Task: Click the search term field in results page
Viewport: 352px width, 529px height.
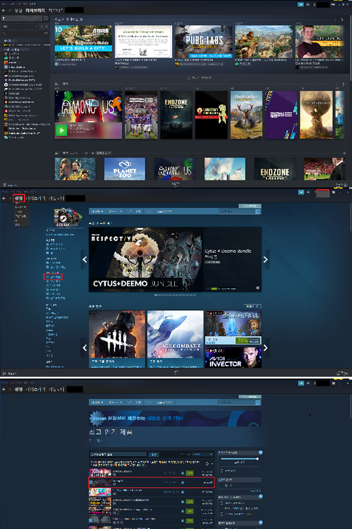Action: [x=119, y=454]
